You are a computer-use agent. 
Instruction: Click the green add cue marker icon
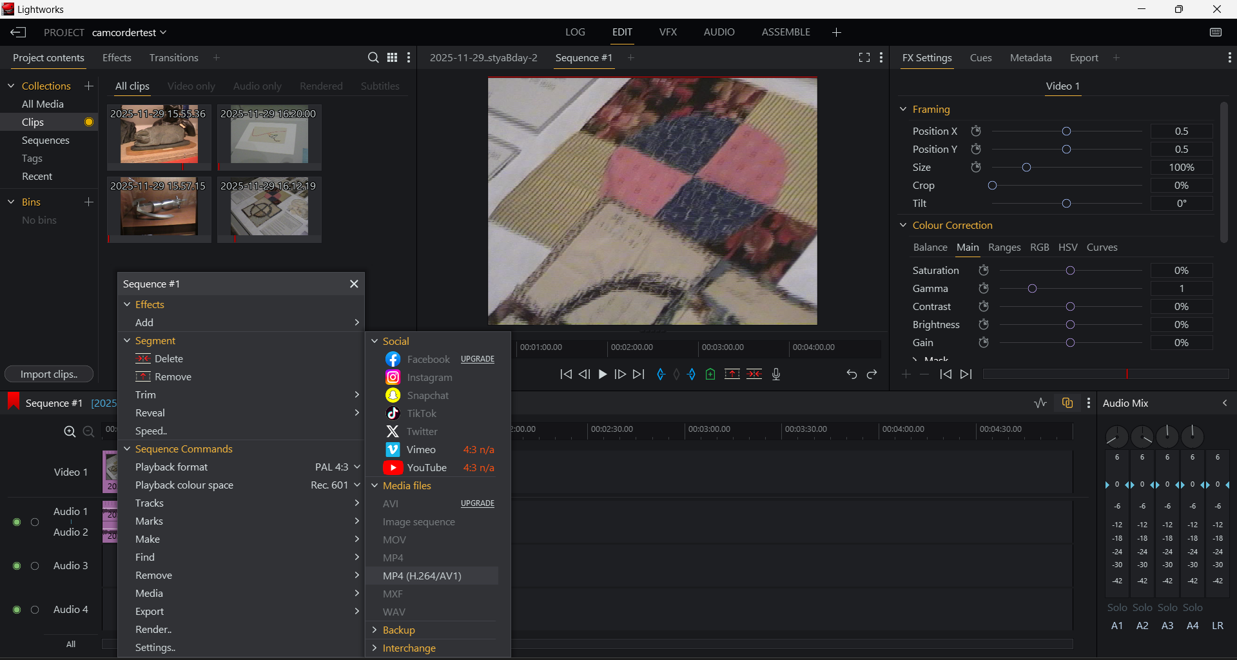pyautogui.click(x=710, y=374)
